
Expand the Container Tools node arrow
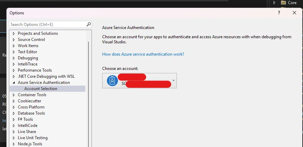14,95
